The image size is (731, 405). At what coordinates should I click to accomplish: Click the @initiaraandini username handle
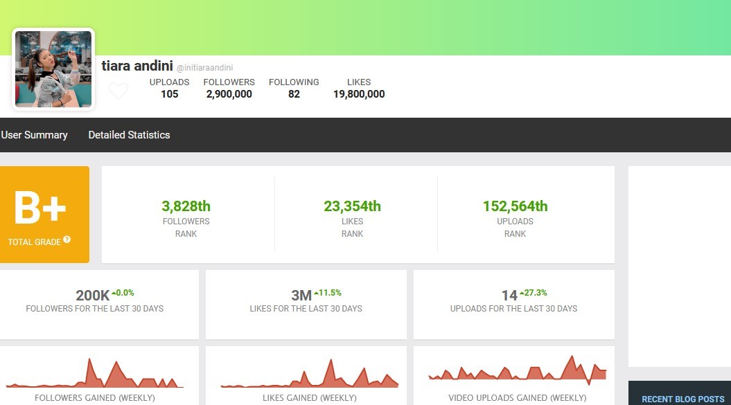point(204,68)
